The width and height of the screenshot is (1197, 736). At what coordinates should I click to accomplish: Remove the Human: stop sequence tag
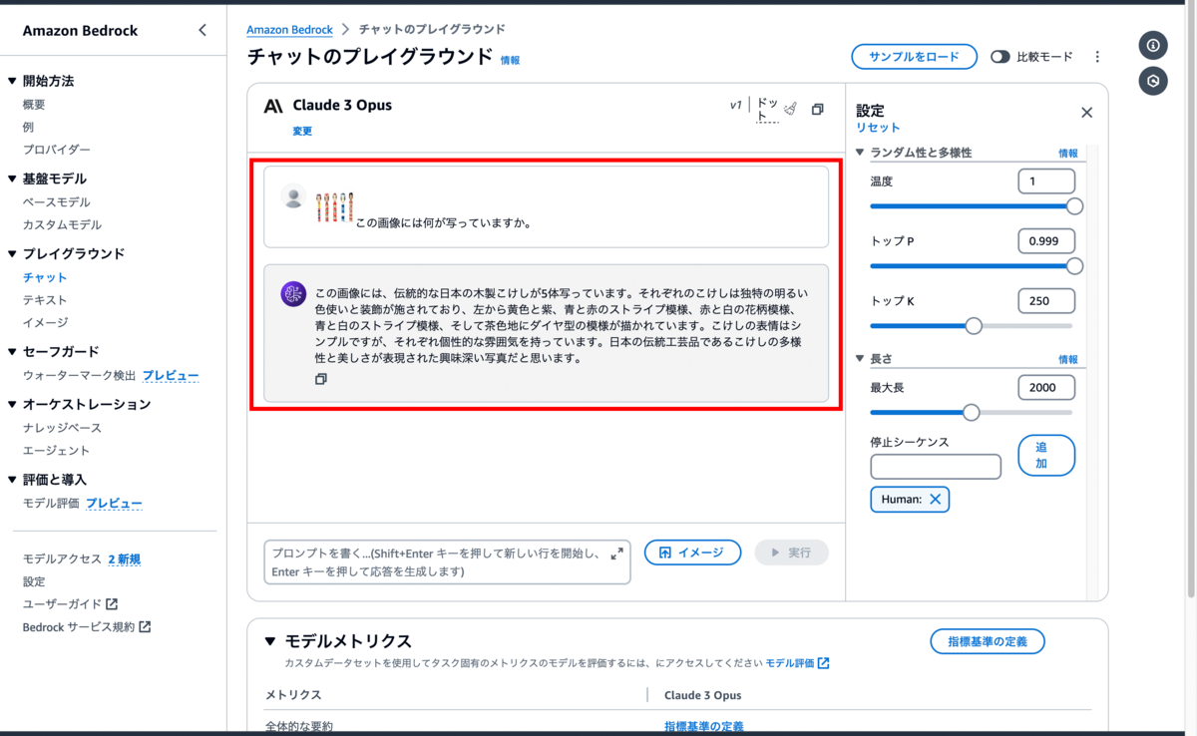tap(935, 499)
